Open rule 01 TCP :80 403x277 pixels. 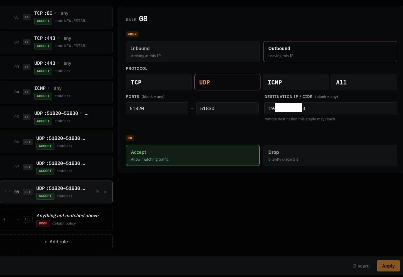[x=56, y=17]
